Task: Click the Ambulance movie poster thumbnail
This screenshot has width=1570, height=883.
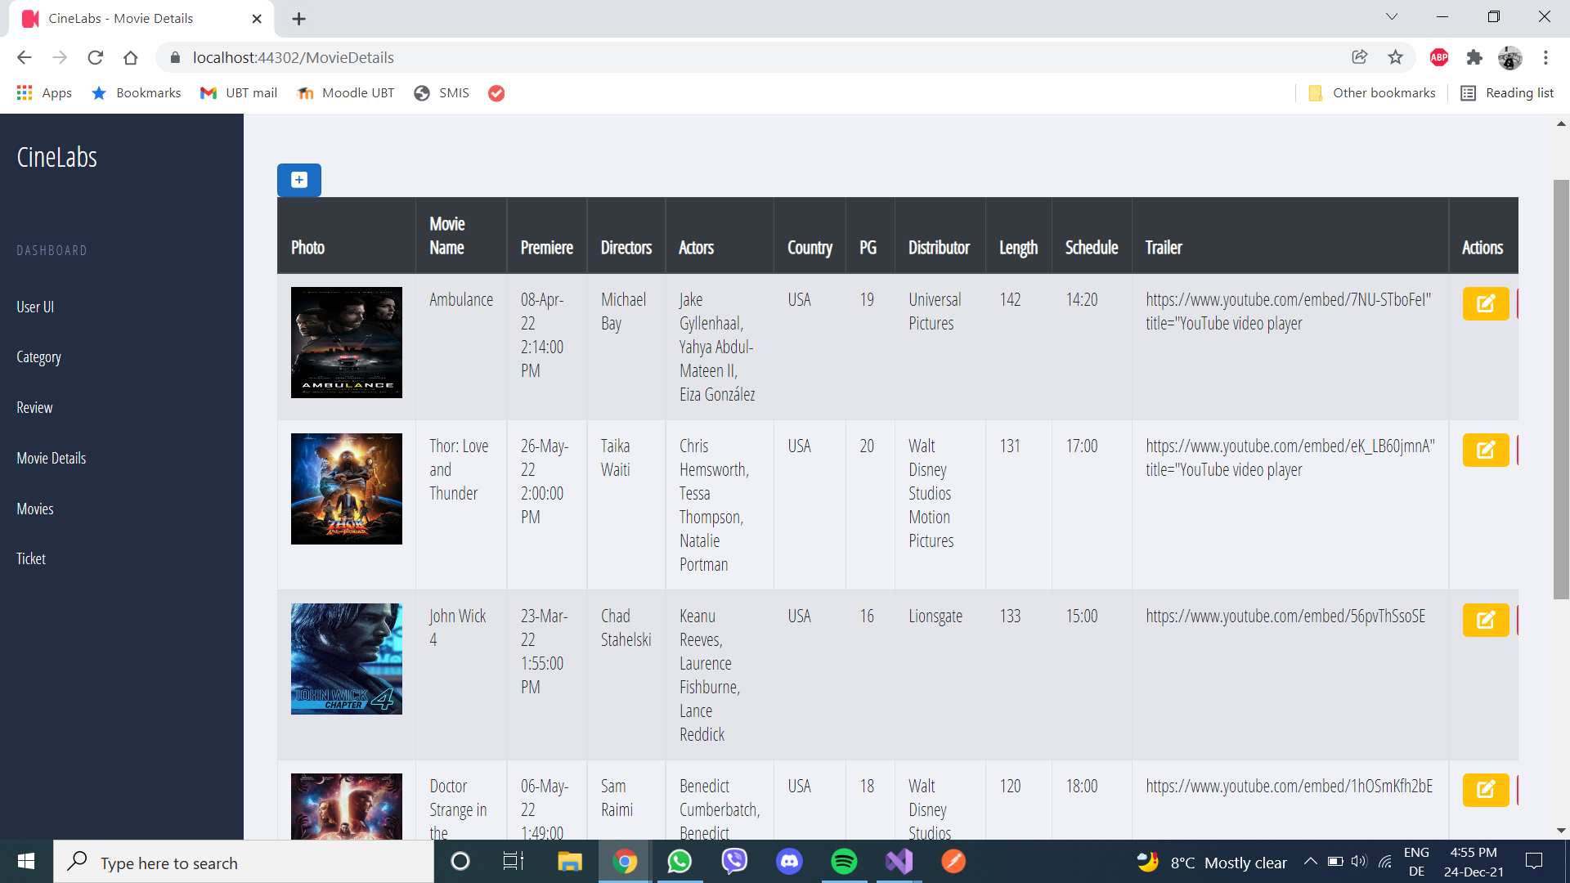Action: click(x=347, y=343)
